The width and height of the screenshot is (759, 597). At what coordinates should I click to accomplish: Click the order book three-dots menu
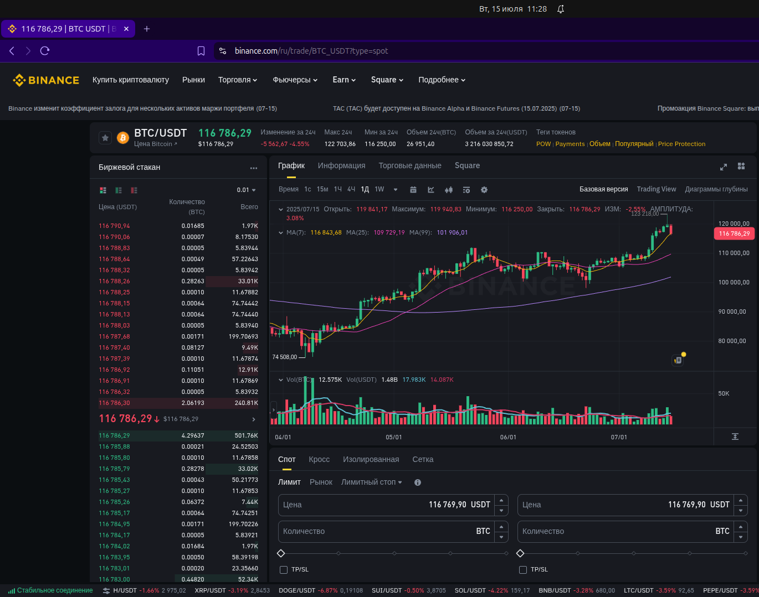tap(254, 168)
